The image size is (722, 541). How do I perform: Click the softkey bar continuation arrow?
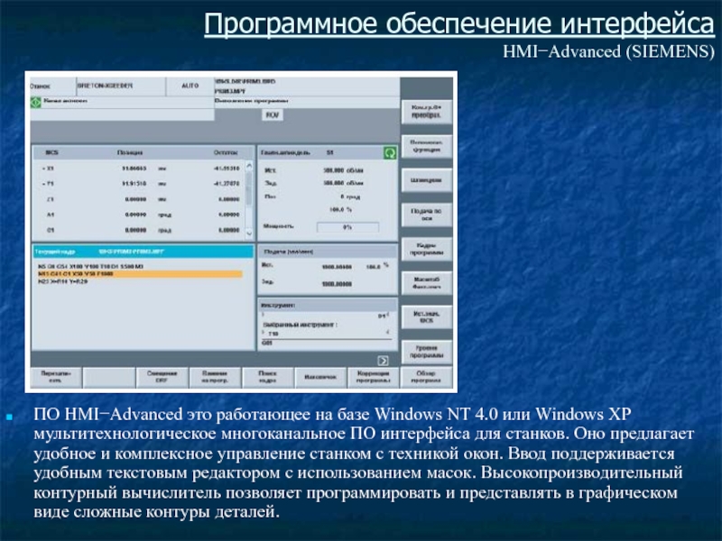click(383, 360)
